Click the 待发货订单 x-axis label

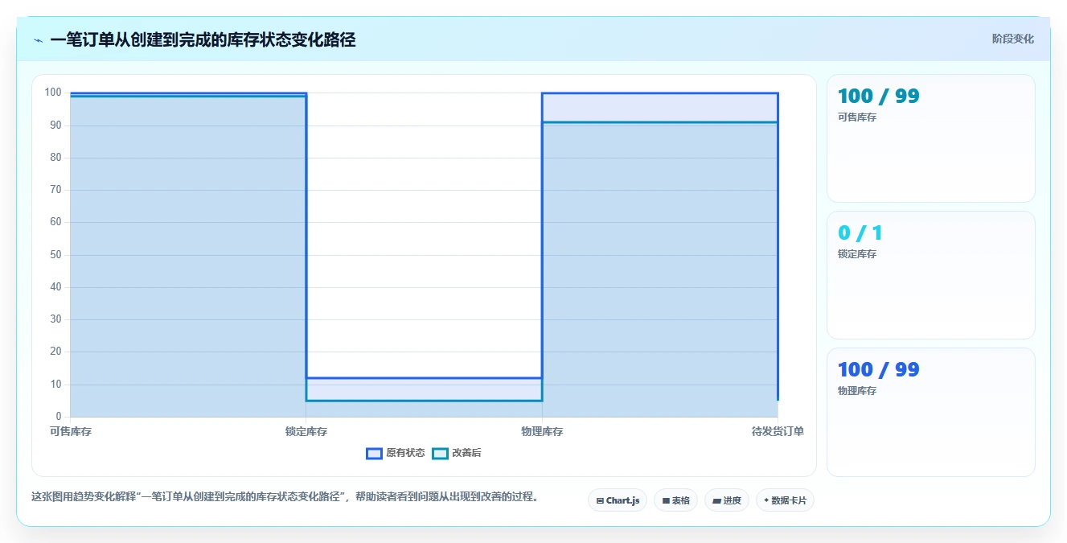click(778, 432)
